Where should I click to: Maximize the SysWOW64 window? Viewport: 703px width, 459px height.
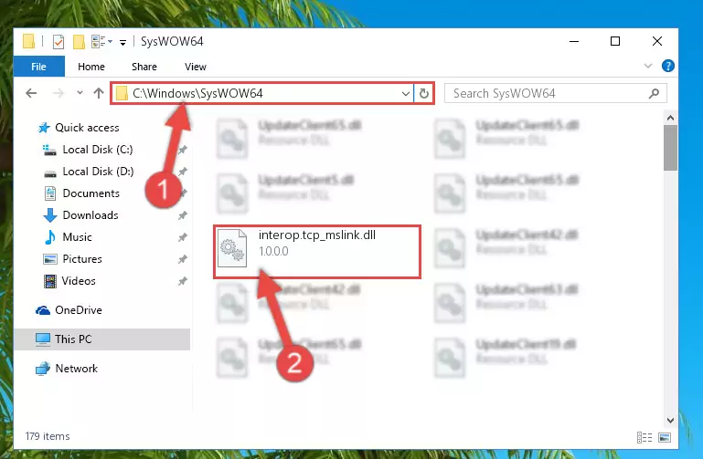coord(615,41)
